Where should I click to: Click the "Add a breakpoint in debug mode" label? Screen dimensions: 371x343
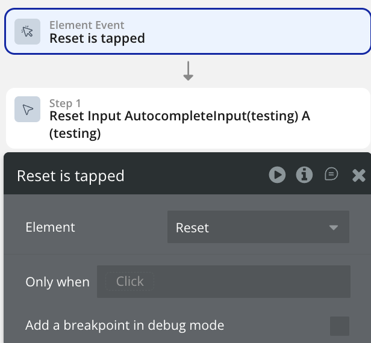[x=125, y=326]
